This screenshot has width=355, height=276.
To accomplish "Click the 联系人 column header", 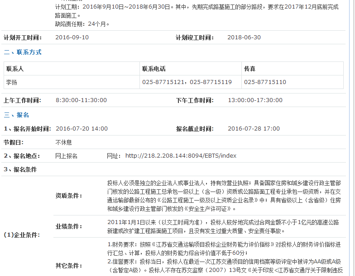I will pyautogui.click(x=15, y=69).
